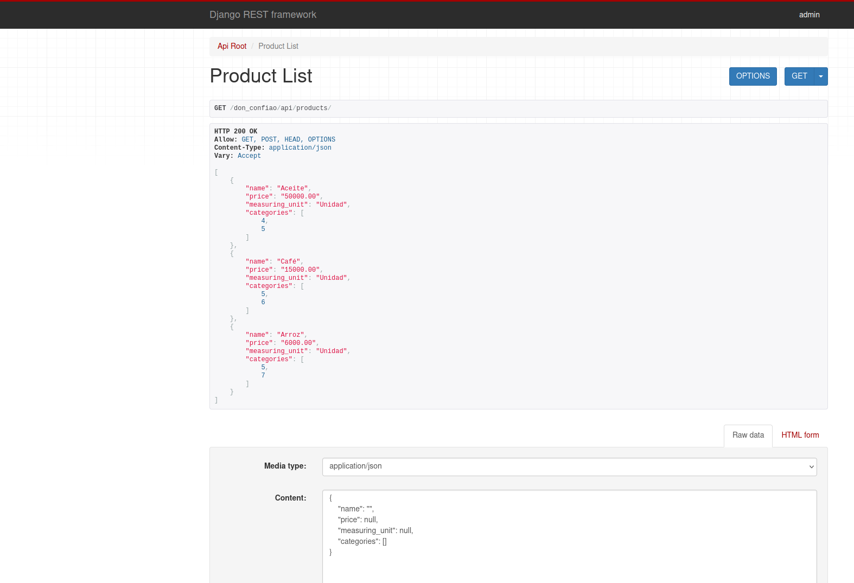This screenshot has height=583, width=854.
Task: Click the HTTP 200 OK status text
Action: pos(236,131)
